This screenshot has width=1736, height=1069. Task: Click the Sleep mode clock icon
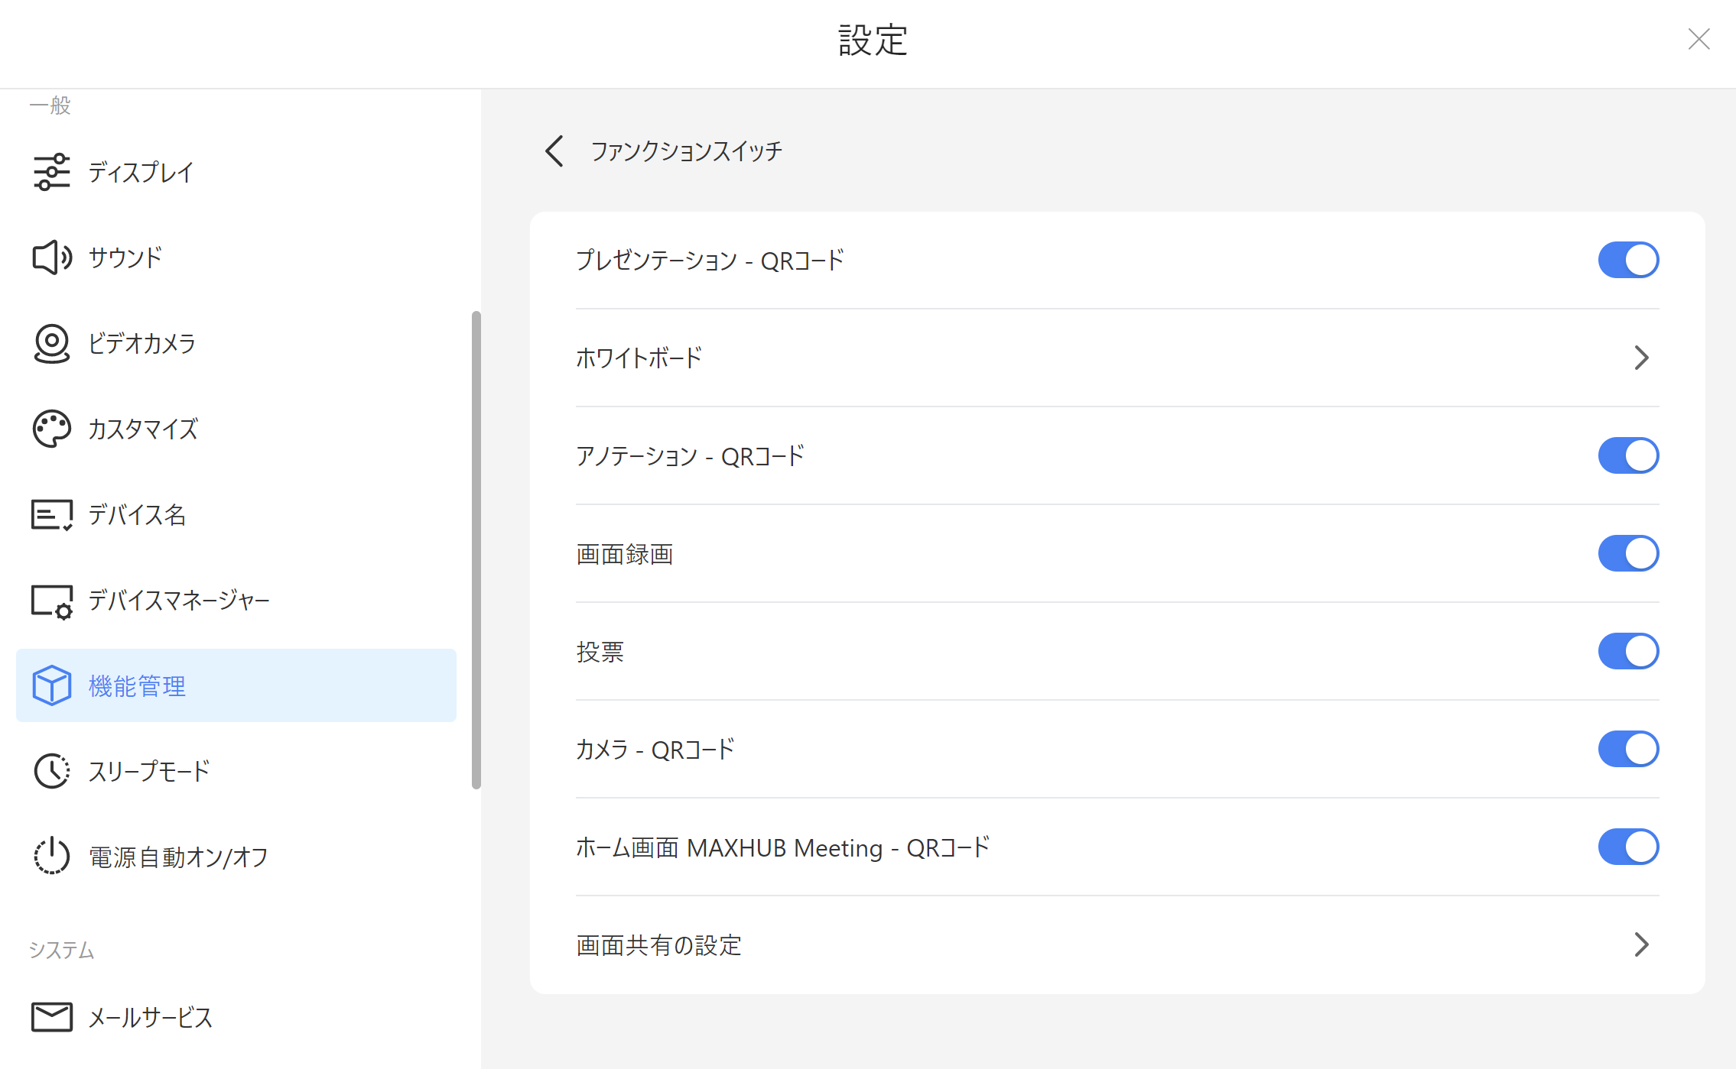[51, 771]
